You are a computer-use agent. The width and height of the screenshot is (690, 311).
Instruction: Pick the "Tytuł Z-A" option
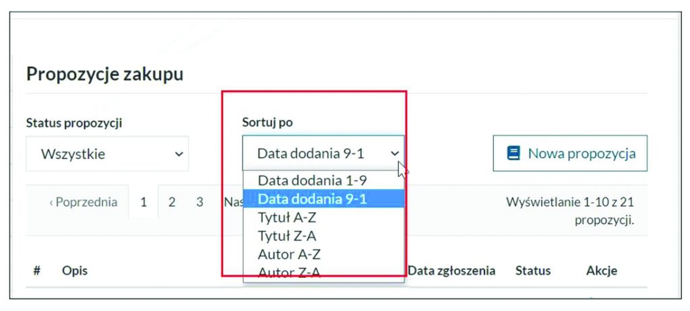287,236
